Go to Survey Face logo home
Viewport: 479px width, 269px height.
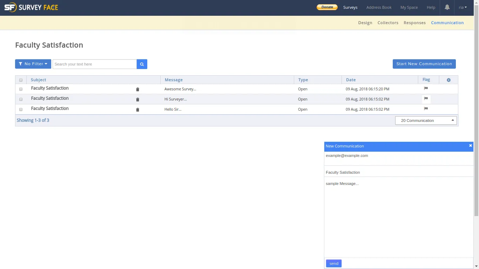click(31, 7)
